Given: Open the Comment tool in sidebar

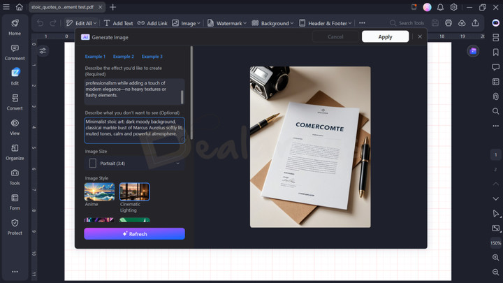Looking at the screenshot, I should point(15,52).
